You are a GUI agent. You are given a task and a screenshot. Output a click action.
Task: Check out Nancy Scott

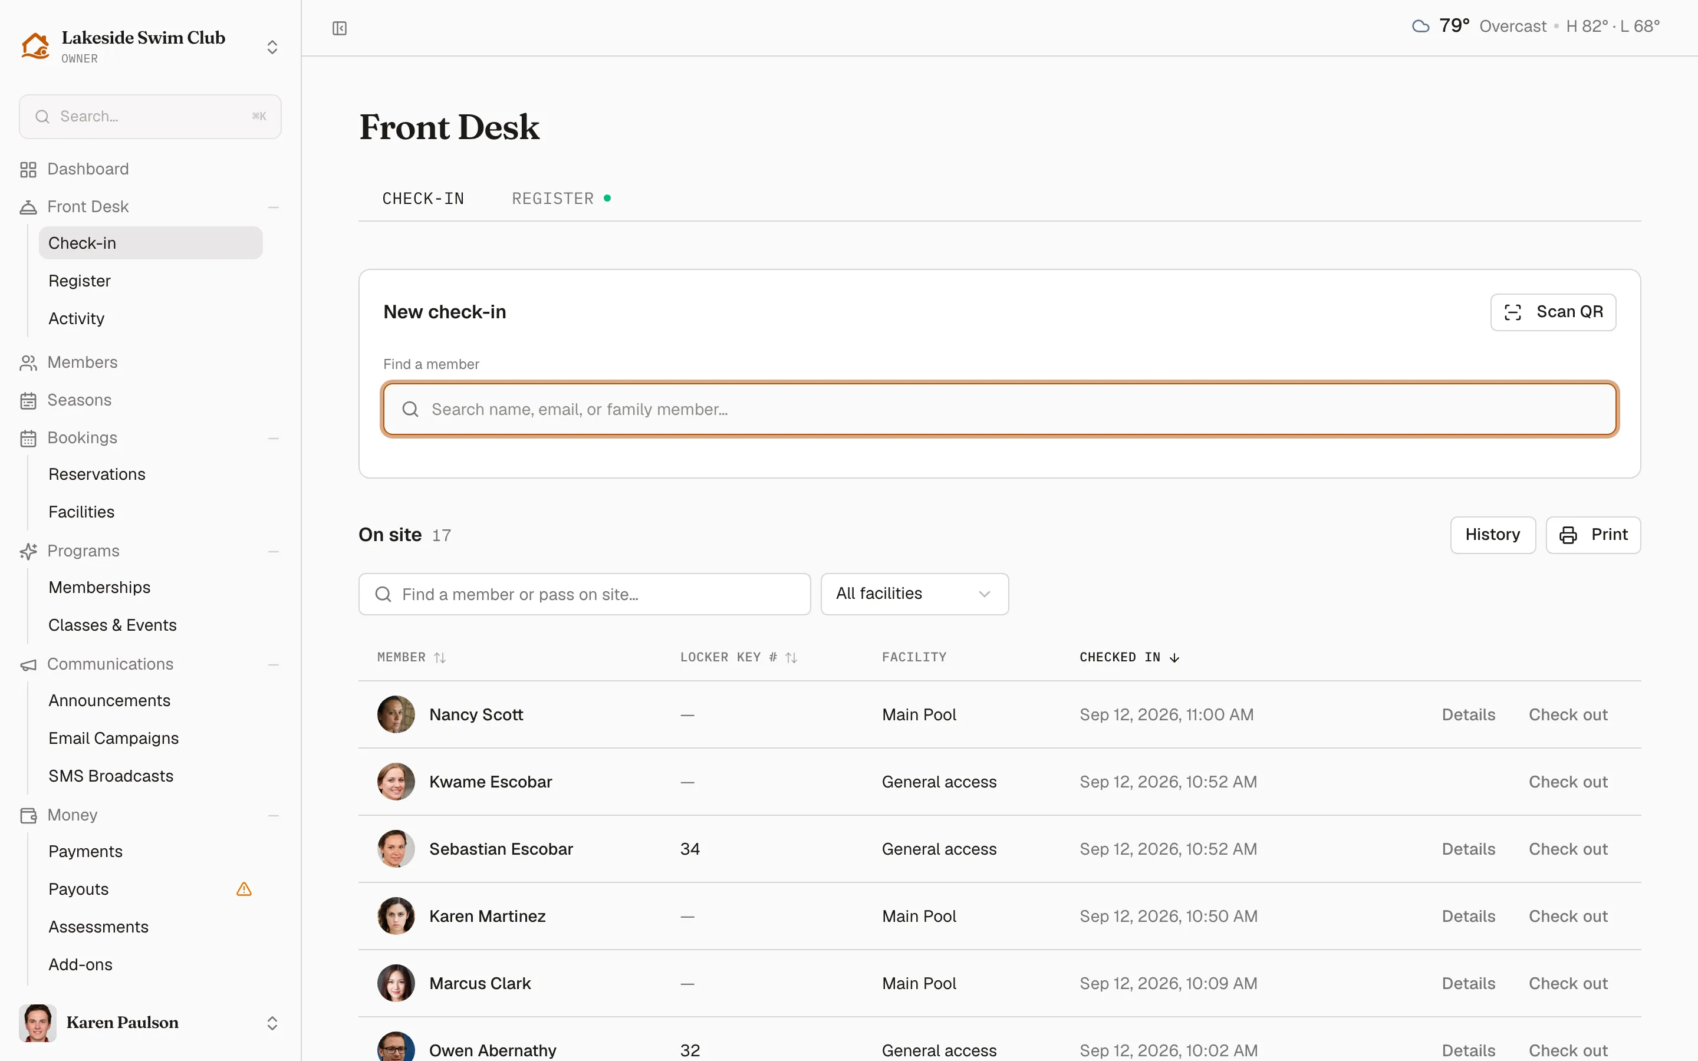point(1568,714)
